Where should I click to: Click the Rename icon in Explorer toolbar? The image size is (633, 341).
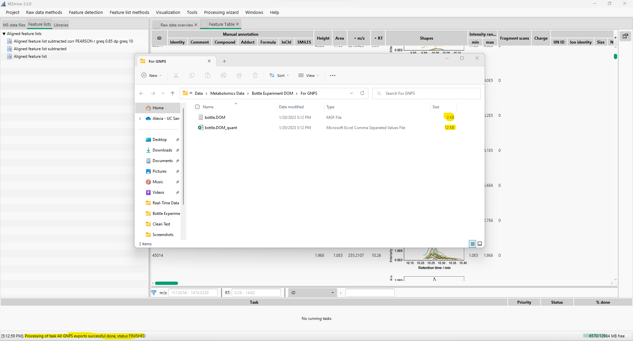(224, 75)
